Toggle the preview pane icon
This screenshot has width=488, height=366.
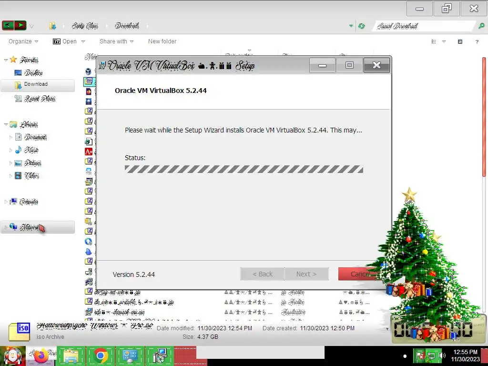pyautogui.click(x=460, y=41)
